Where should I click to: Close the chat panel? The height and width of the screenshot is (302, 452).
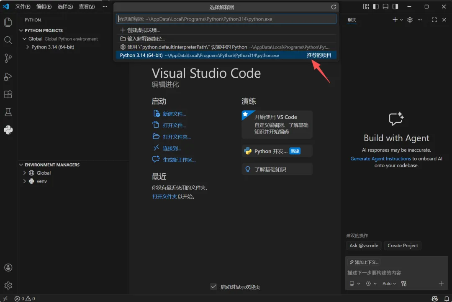pos(444,20)
